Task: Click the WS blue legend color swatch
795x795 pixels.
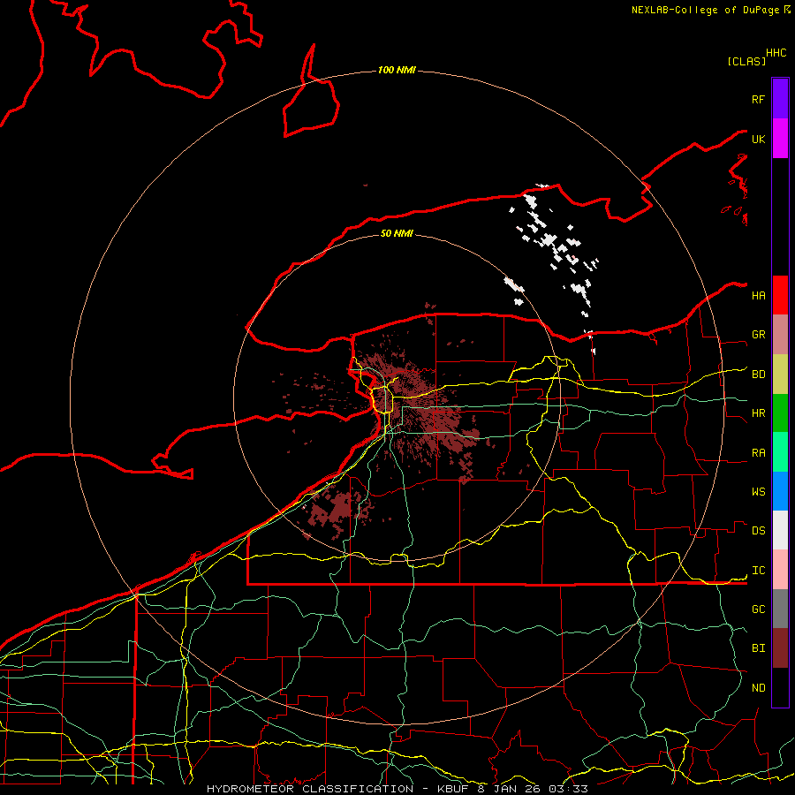Action: tap(780, 491)
